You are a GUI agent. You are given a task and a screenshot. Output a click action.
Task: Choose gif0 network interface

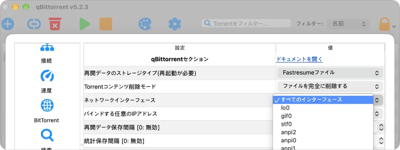point(323,116)
